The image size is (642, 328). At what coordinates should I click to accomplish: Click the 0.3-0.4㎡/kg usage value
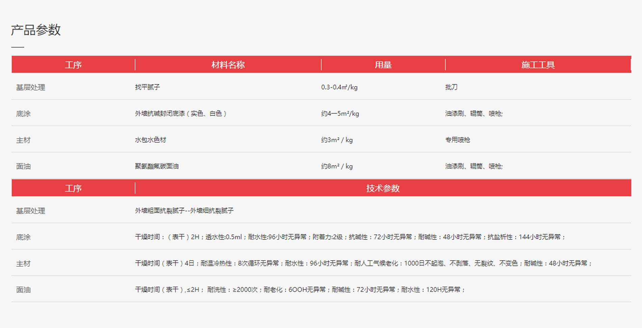(339, 87)
